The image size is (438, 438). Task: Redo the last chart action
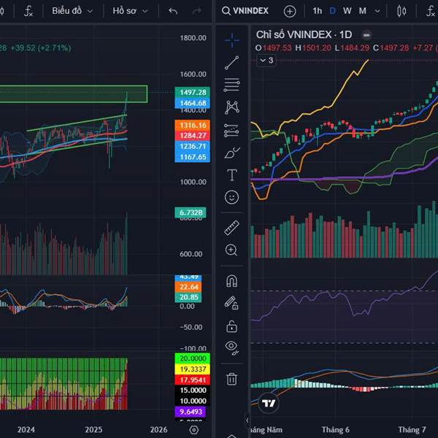pyautogui.click(x=197, y=11)
